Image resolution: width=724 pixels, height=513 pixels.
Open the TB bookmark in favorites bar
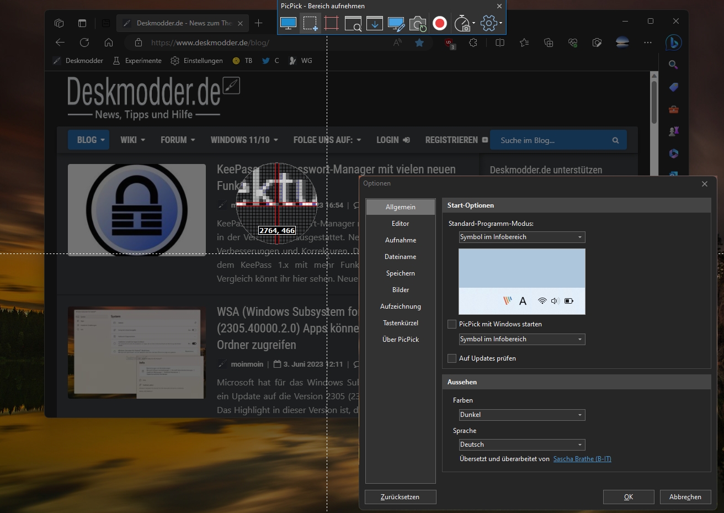coord(242,61)
